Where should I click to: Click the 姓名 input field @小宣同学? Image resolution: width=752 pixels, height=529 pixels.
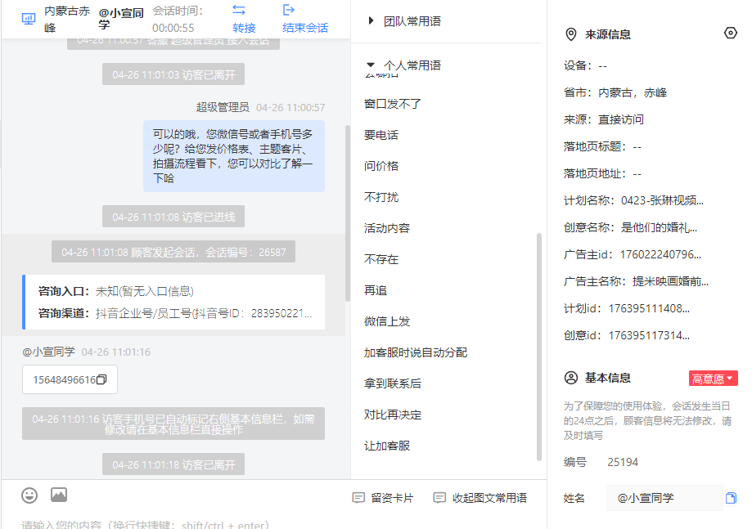(664, 498)
